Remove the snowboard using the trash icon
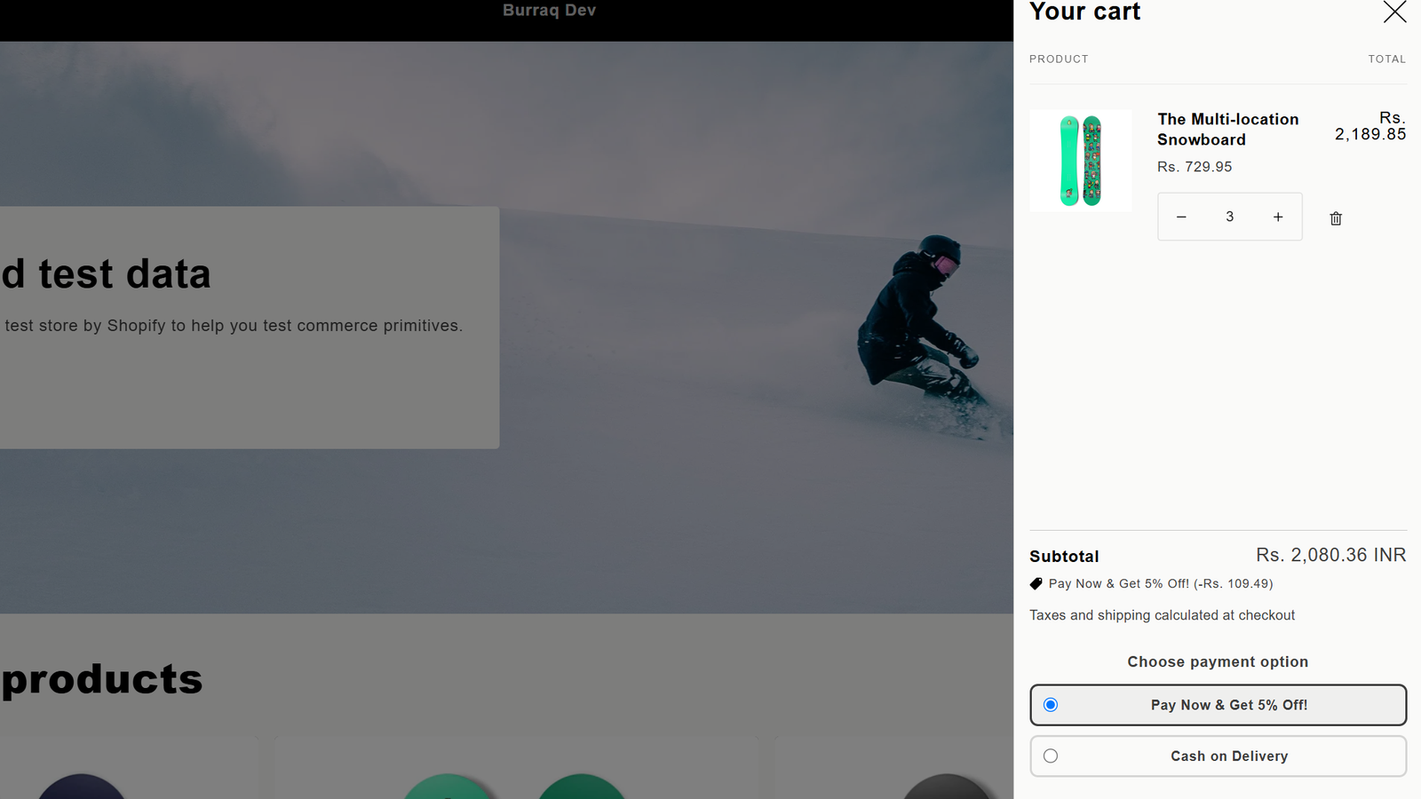The image size is (1421, 799). coord(1336,218)
